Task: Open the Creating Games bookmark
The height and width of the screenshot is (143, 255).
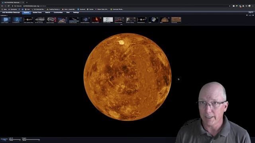Action: 53,10
